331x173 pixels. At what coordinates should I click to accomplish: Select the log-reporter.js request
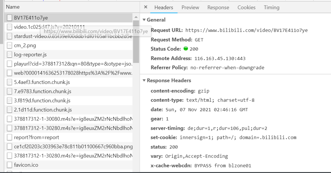pos(68,55)
